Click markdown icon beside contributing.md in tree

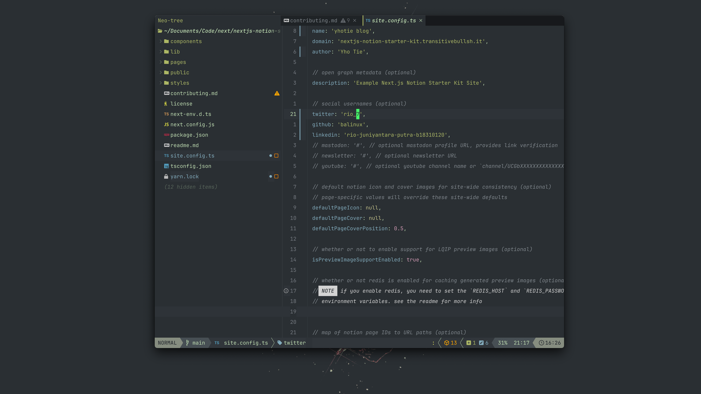166,93
